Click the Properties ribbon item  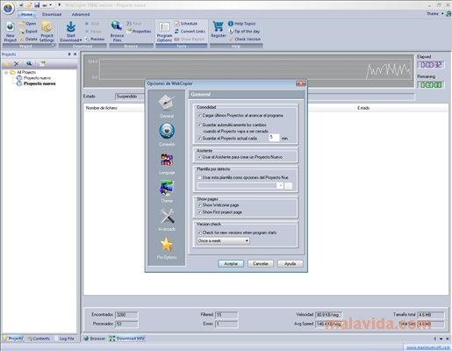pos(139,32)
